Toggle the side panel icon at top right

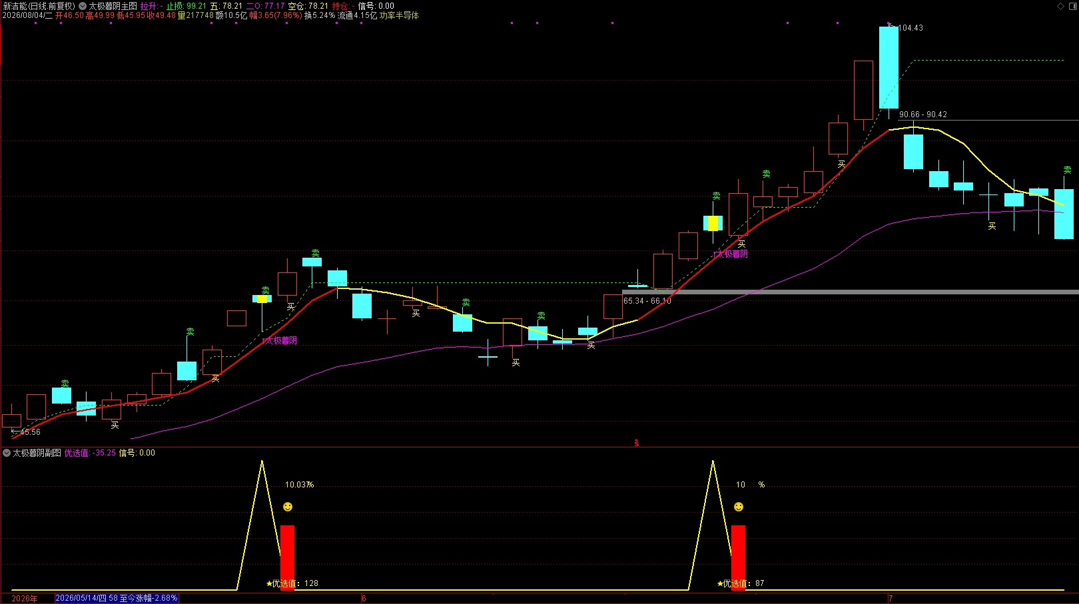pyautogui.click(x=1072, y=6)
